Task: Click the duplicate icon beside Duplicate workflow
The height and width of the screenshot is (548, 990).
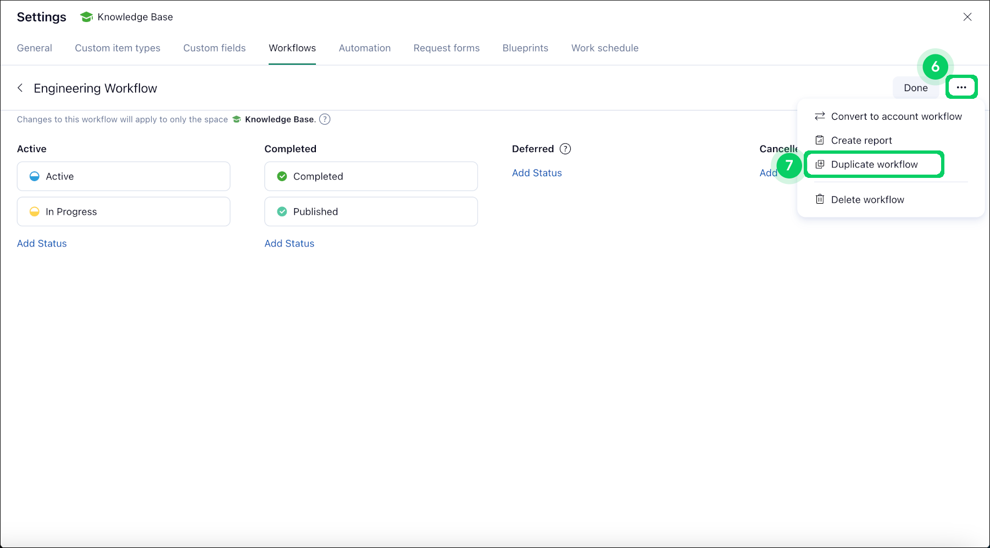Action: click(820, 164)
